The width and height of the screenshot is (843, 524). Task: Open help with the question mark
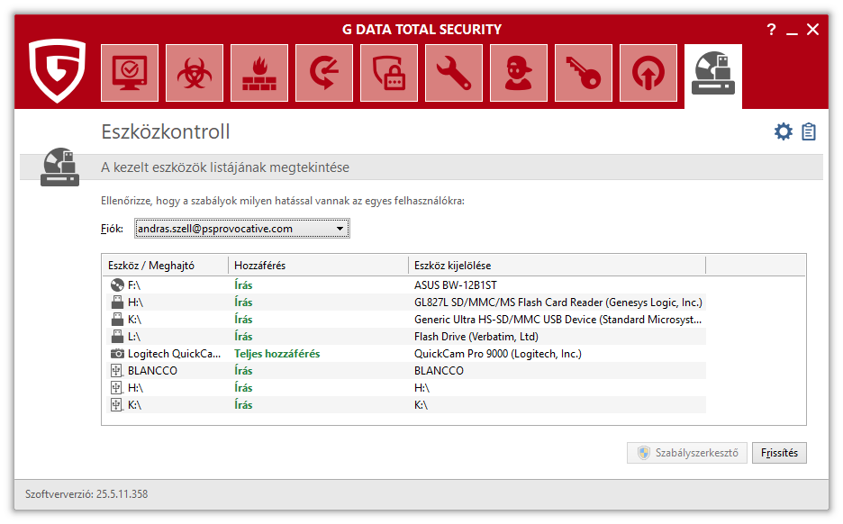pyautogui.click(x=772, y=30)
